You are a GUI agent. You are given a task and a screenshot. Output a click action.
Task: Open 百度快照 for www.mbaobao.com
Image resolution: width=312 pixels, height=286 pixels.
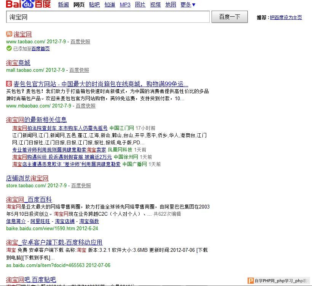86,106
